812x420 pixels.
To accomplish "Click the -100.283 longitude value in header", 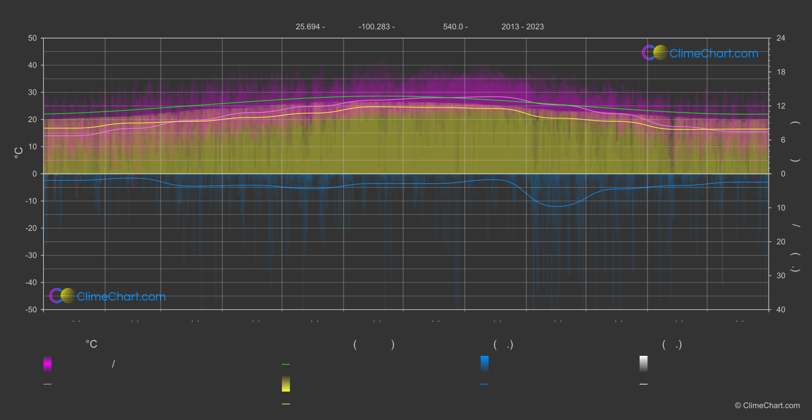I will [376, 26].
